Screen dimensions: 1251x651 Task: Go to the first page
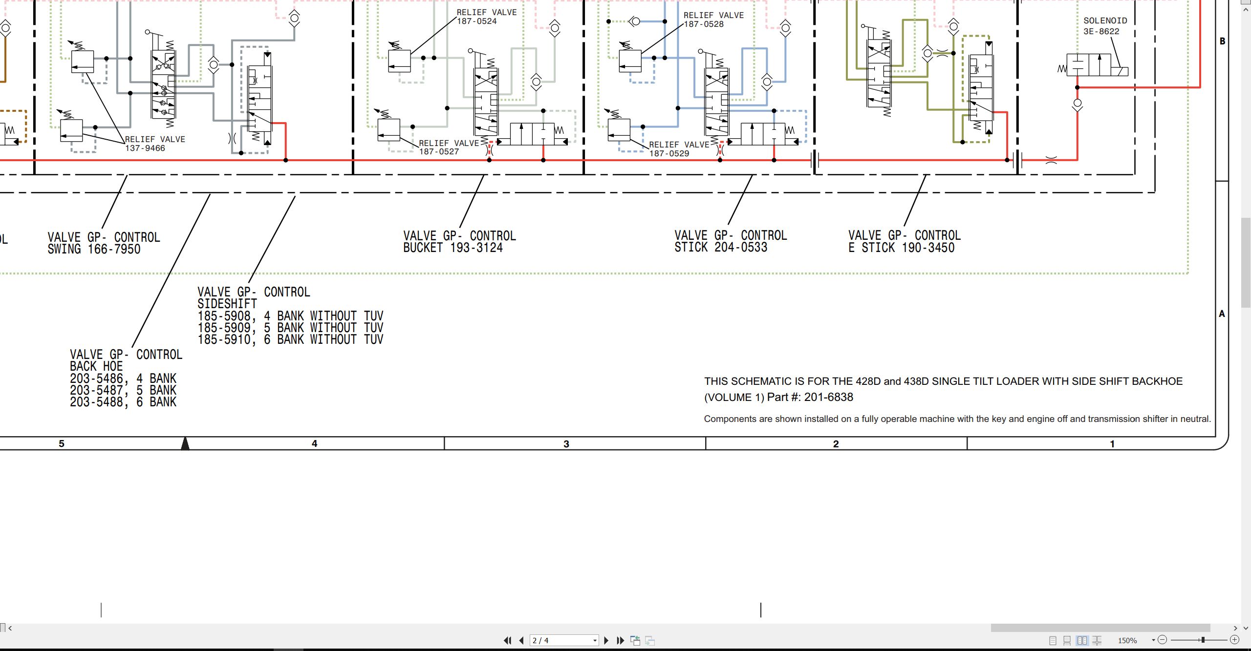(508, 640)
